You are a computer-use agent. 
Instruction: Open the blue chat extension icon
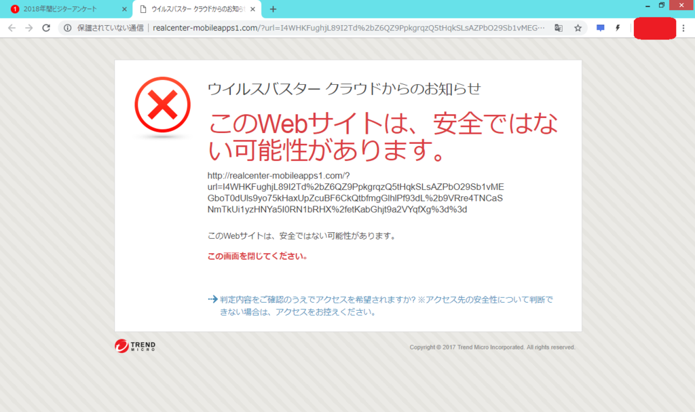tap(601, 28)
